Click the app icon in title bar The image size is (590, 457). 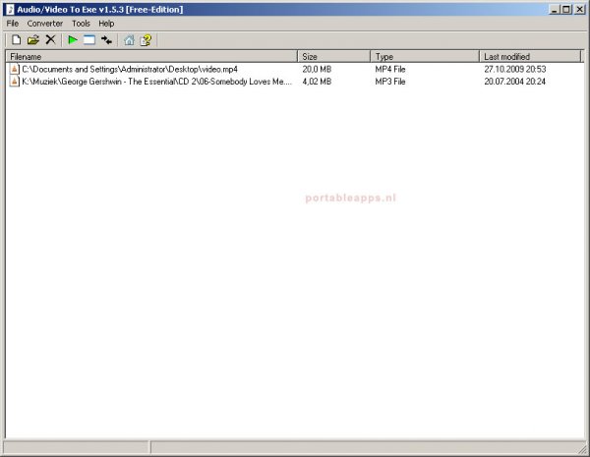(10, 10)
